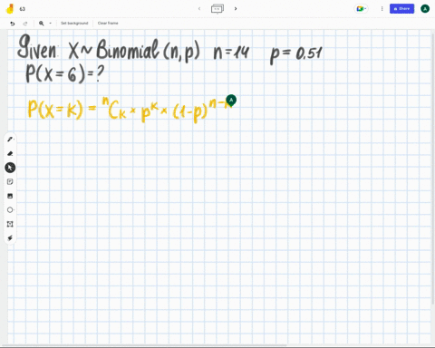
Task: Open the three-dot more options menu
Action: 382,9
